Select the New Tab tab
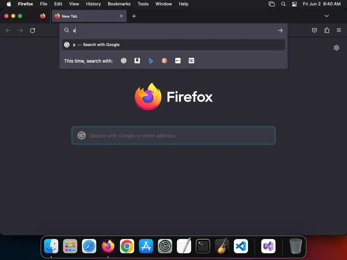The image size is (347, 260). (x=89, y=16)
